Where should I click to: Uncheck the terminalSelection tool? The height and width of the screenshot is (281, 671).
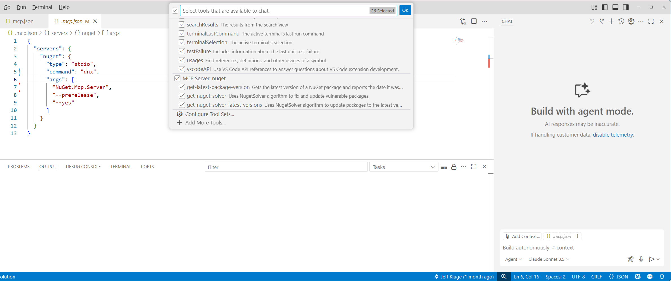[x=182, y=42]
